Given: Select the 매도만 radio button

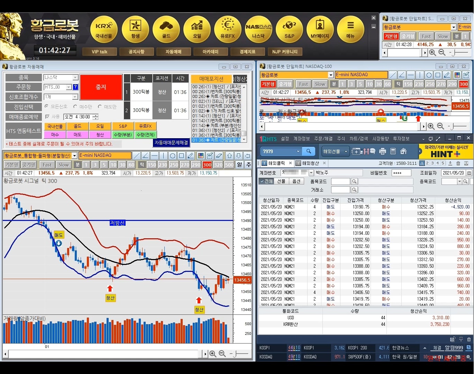Looking at the screenshot, I should click(100, 107).
